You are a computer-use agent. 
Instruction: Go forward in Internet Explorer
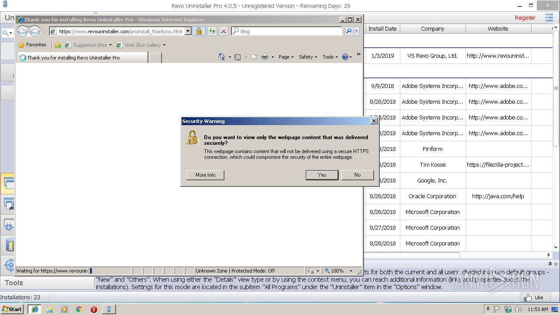point(35,31)
